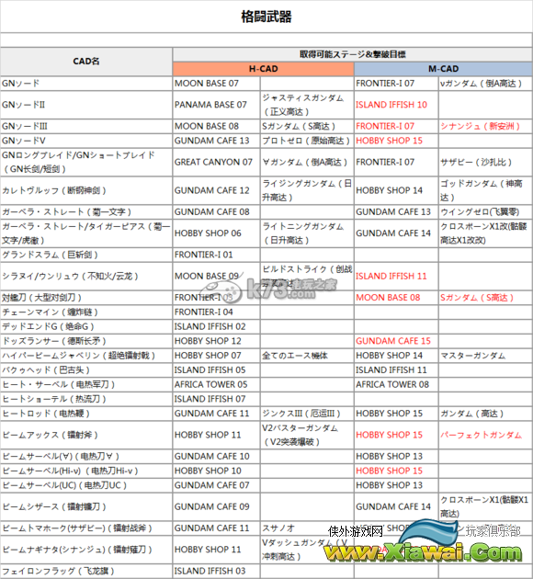The width and height of the screenshot is (533, 579).
Task: Click the PANAMA BASE 07 cell
Action: tap(216, 105)
